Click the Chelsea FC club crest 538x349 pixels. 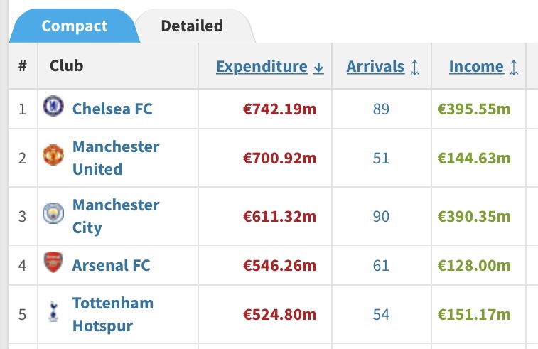[x=52, y=108]
